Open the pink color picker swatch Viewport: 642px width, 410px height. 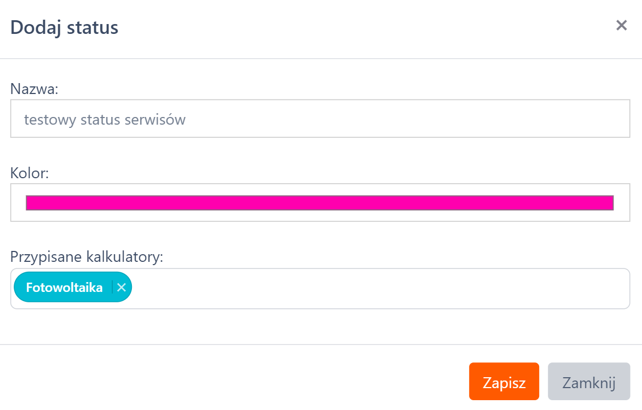coord(320,203)
